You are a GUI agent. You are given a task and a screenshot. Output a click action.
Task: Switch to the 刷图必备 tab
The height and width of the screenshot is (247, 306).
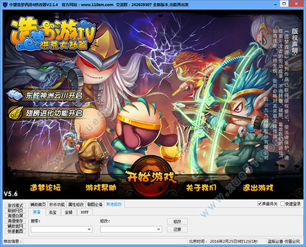click(x=95, y=205)
